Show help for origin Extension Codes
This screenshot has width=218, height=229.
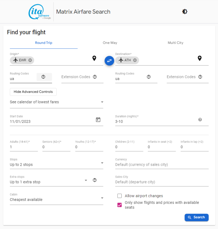point(95,77)
